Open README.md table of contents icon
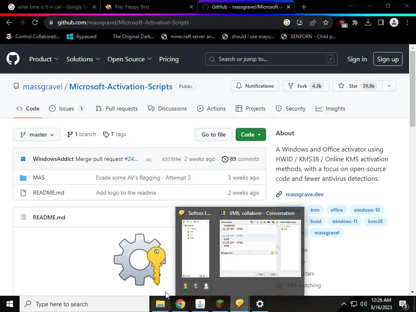Screen dimensions: 416x312 pos(23,217)
